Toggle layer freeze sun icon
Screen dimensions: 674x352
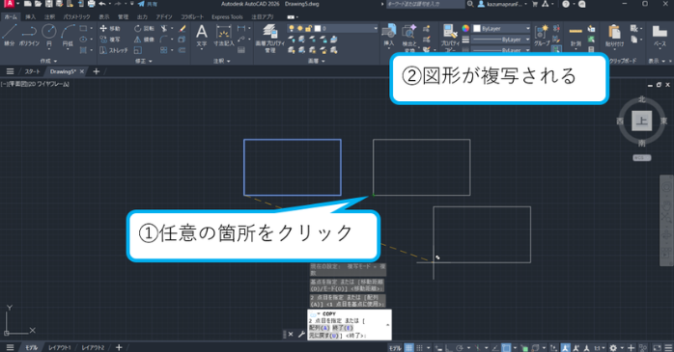click(x=299, y=28)
